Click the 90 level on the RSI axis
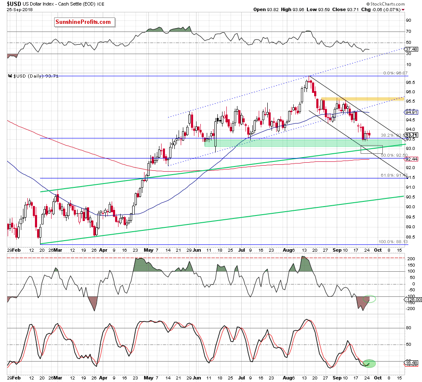This screenshot has width=422, height=382. [408, 20]
